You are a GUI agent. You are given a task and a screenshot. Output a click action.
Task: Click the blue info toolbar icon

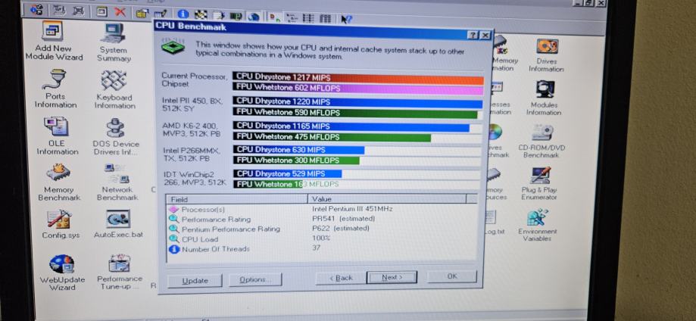point(183,14)
